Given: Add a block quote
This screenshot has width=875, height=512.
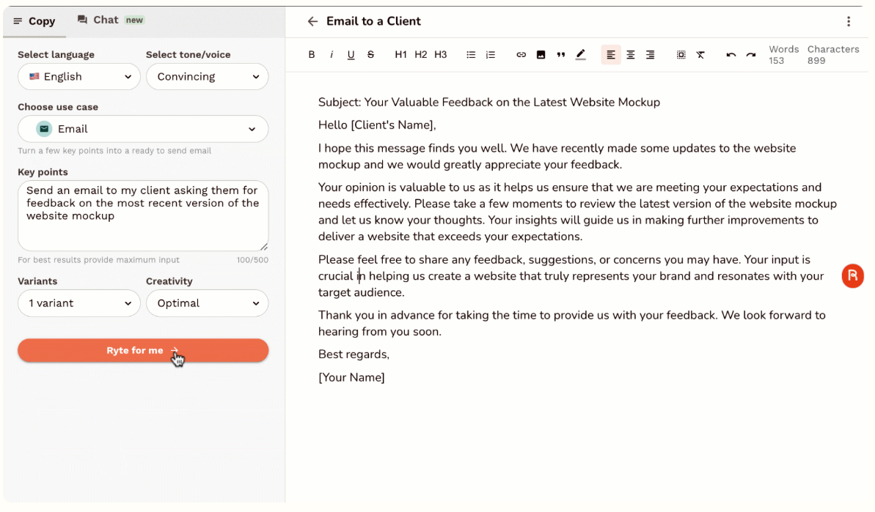Looking at the screenshot, I should click(x=561, y=55).
